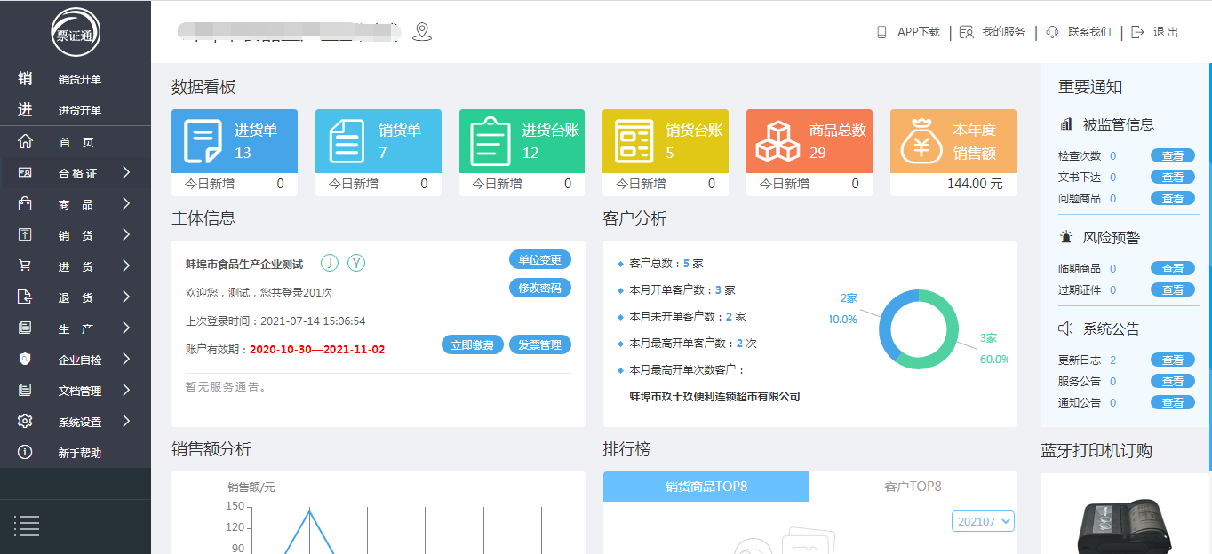Viewport: 1212px width, 554px height.
Task: Expand the 生产 menu chevron
Action: (x=126, y=328)
